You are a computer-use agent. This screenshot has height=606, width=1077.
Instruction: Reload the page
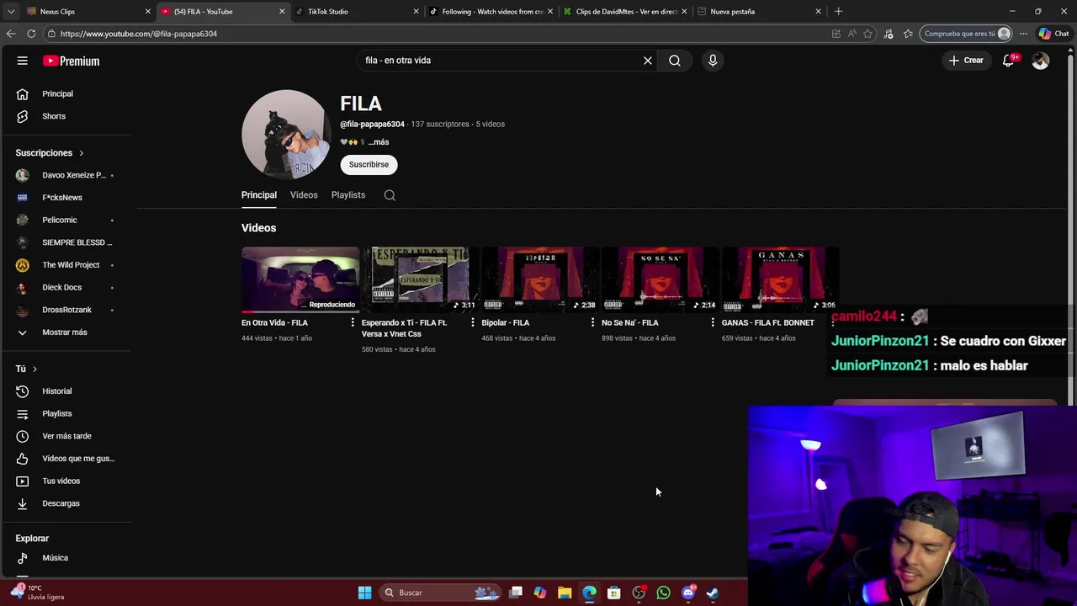coord(31,34)
